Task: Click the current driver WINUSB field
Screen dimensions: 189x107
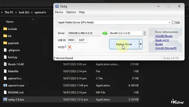Action: 84,33
